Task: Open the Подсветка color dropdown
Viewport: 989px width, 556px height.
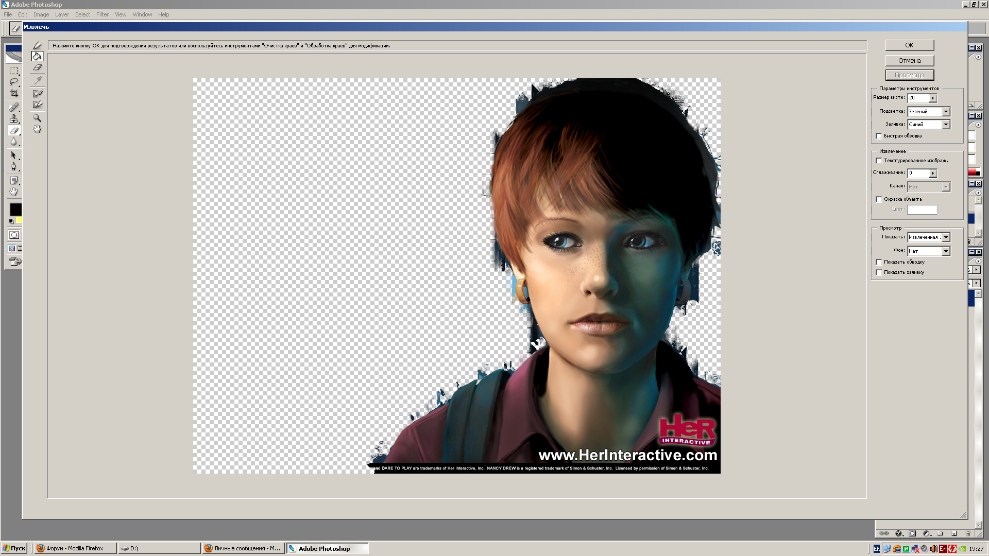Action: 946,112
